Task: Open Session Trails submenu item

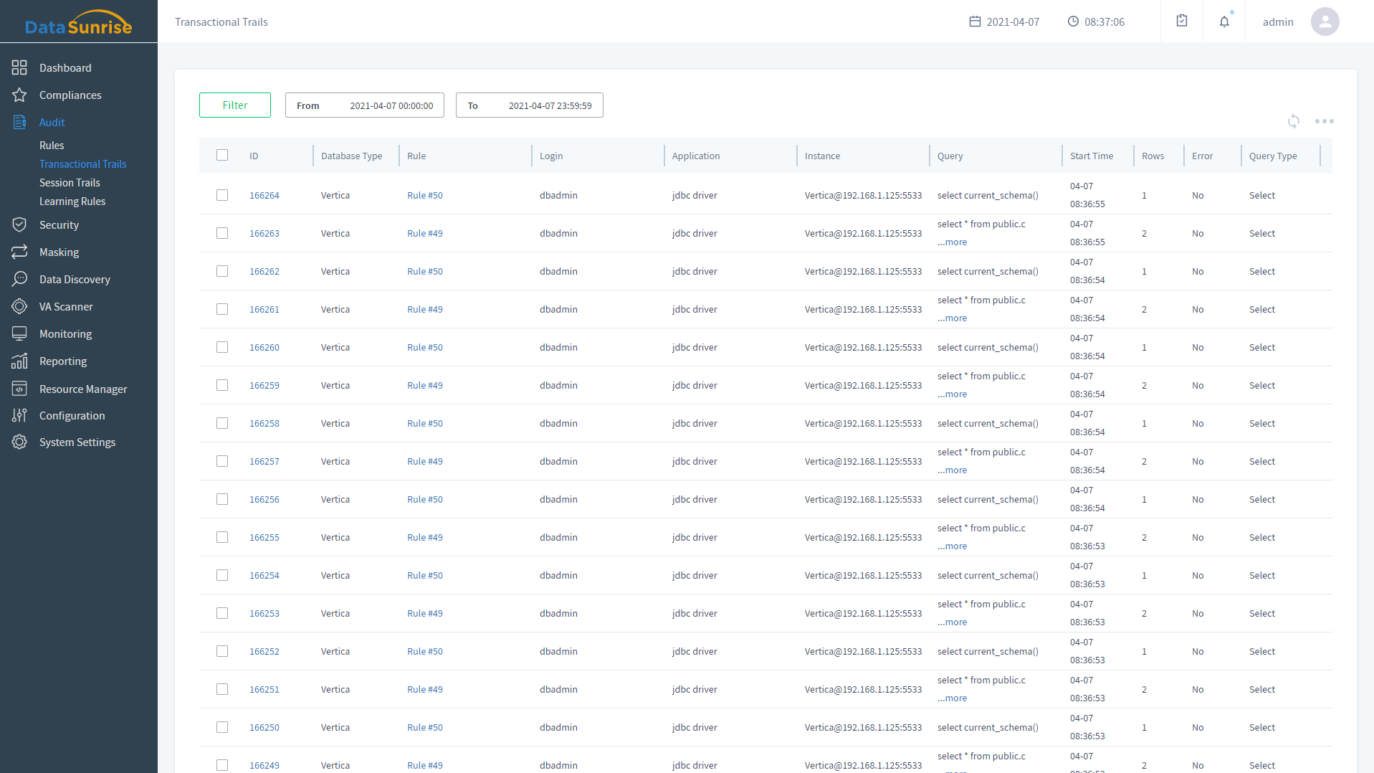Action: [70, 183]
